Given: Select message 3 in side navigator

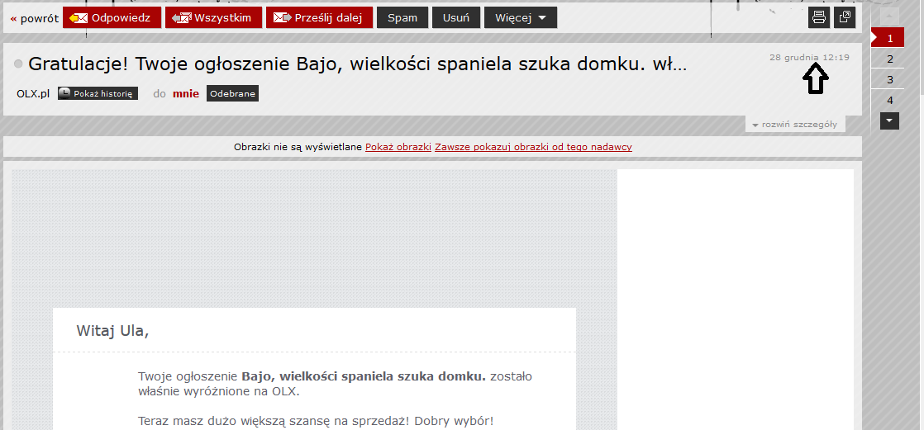Looking at the screenshot, I should click(x=889, y=79).
